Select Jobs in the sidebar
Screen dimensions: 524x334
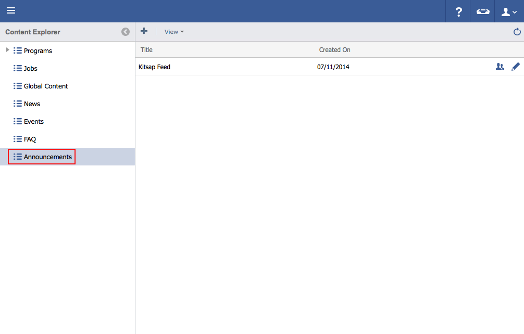(x=30, y=69)
